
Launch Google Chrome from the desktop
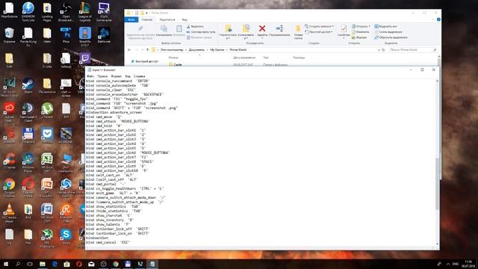point(9,188)
